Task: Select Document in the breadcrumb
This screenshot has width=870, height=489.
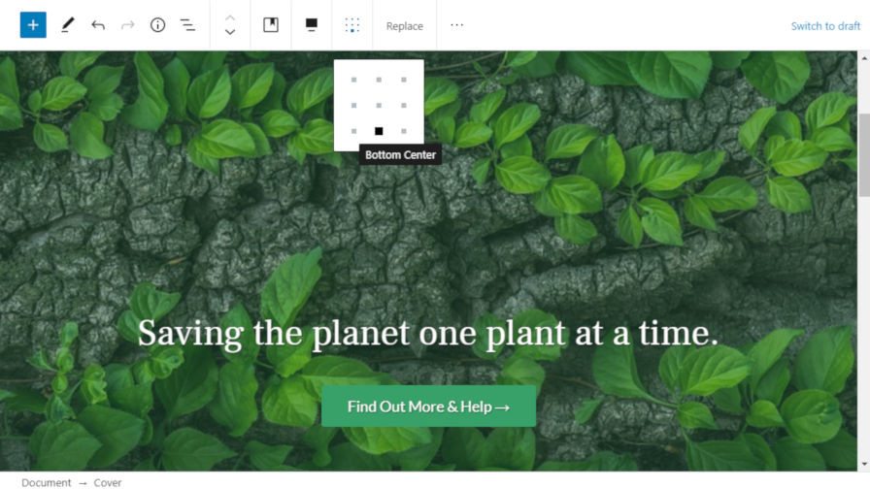Action: tap(47, 482)
